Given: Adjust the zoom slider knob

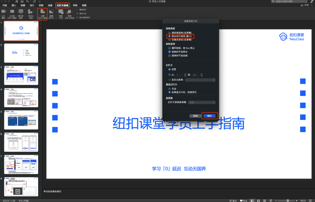Looking at the screenshot, I should (288, 201).
